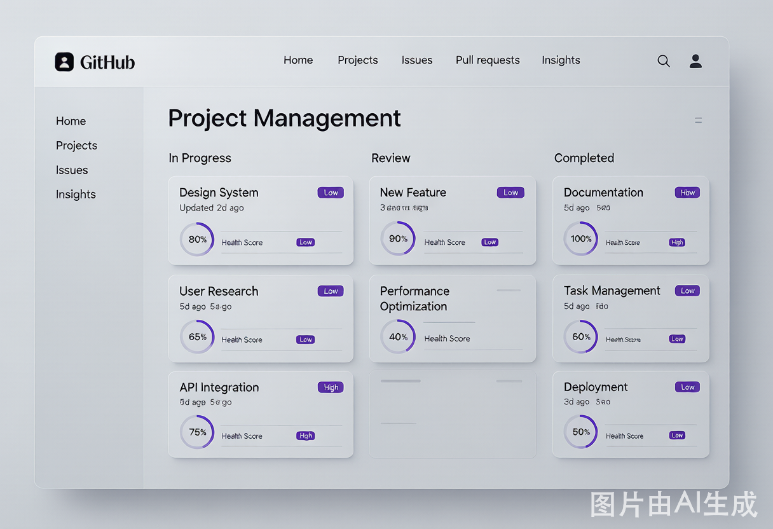Open the User Research card title

[219, 291]
